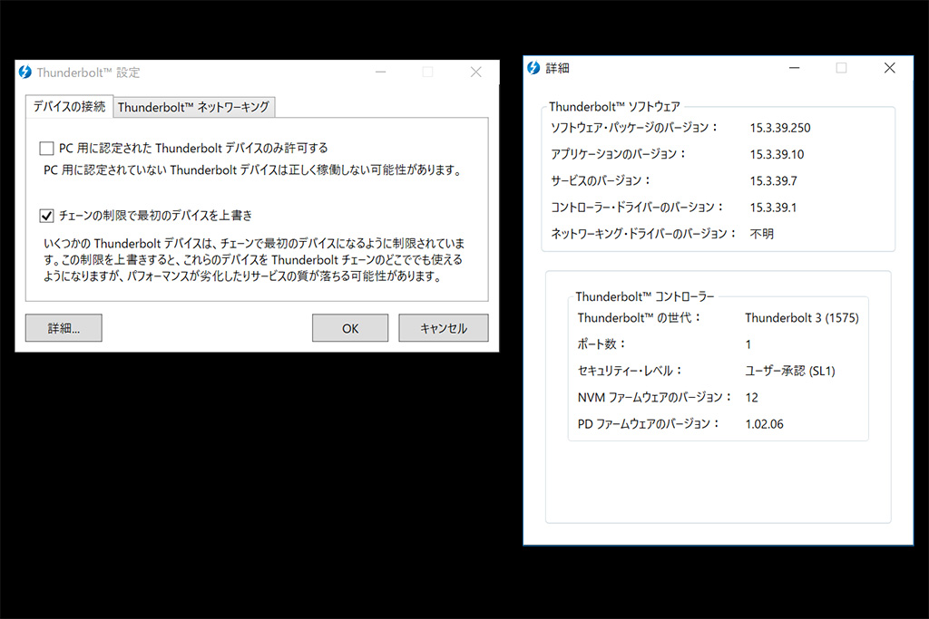Minimize the Thunderbolt 設定 window
This screenshot has width=929, height=619.
click(381, 73)
